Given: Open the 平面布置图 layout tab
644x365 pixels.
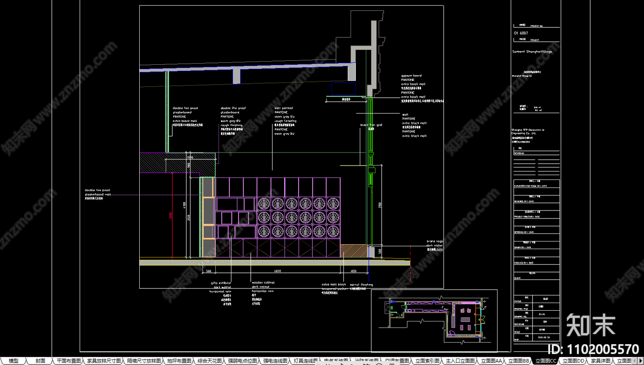Looking at the screenshot, I should pyautogui.click(x=69, y=361).
